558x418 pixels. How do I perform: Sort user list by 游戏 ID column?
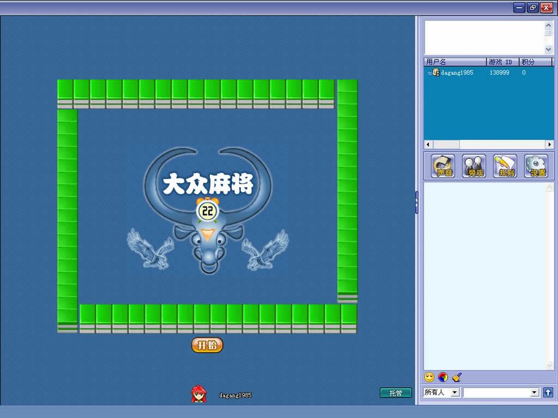(503, 62)
